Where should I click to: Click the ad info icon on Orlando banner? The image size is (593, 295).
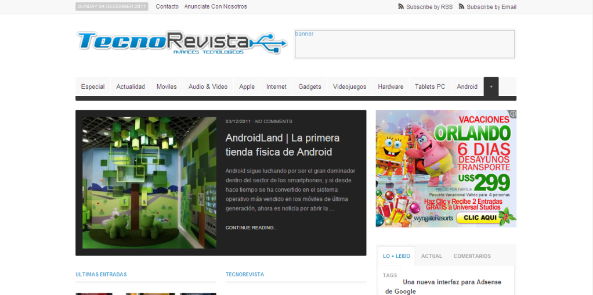pyautogui.click(x=512, y=114)
